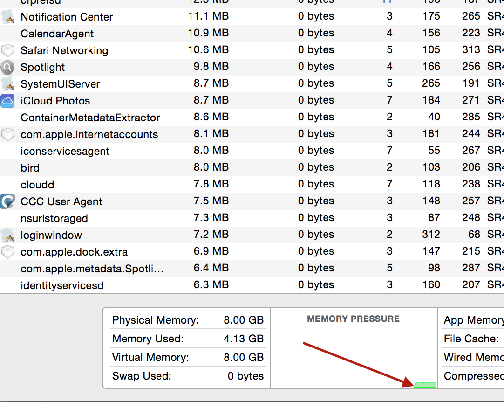This screenshot has width=504, height=402.
Task: Select the identityservicesd process
Action: coord(62,285)
